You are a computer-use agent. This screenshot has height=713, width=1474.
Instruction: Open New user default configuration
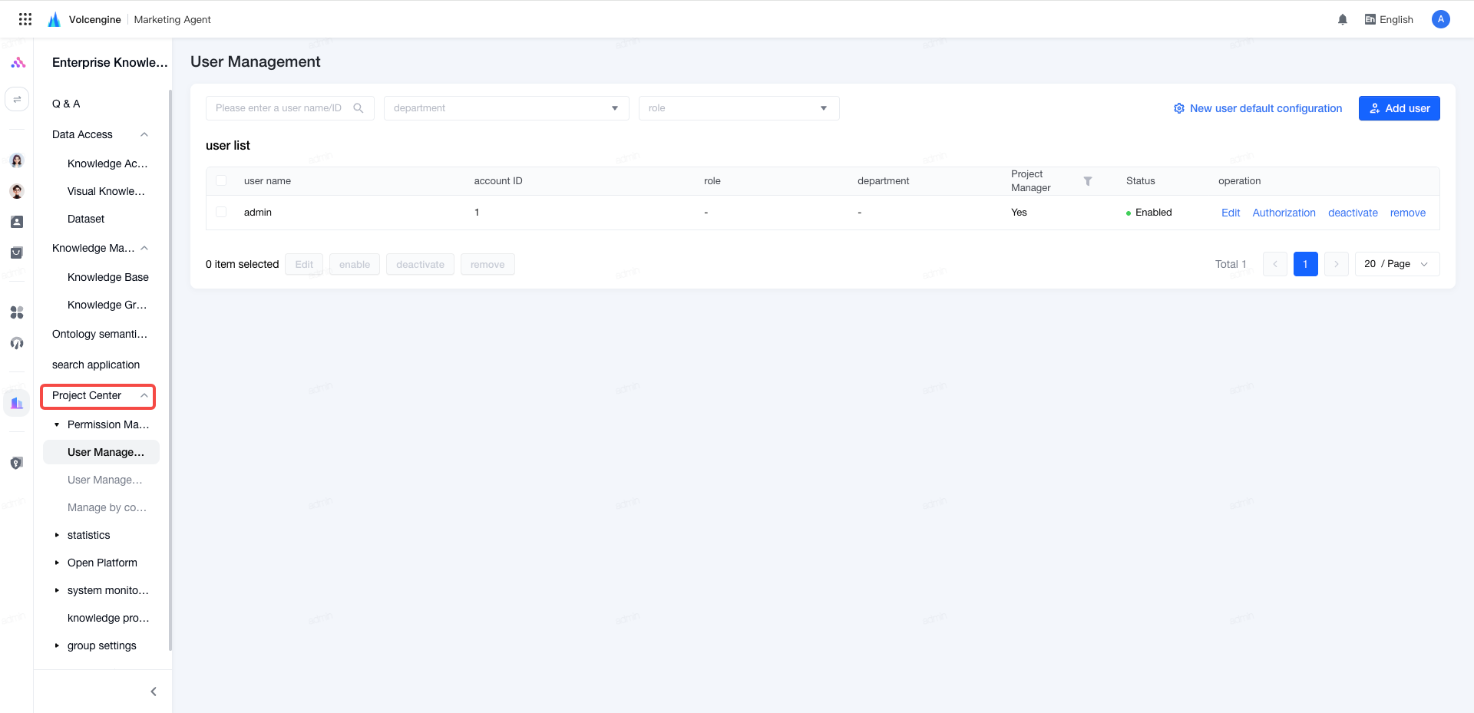pos(1258,108)
